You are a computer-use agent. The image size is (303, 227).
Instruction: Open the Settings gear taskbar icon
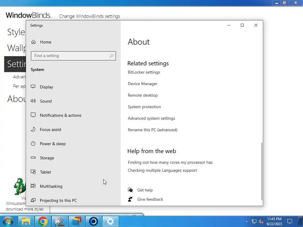tap(110, 221)
